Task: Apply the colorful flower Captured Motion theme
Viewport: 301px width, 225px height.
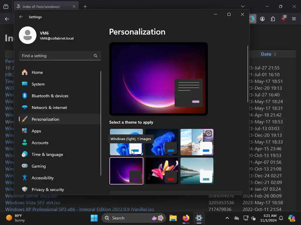Action: click(x=162, y=171)
